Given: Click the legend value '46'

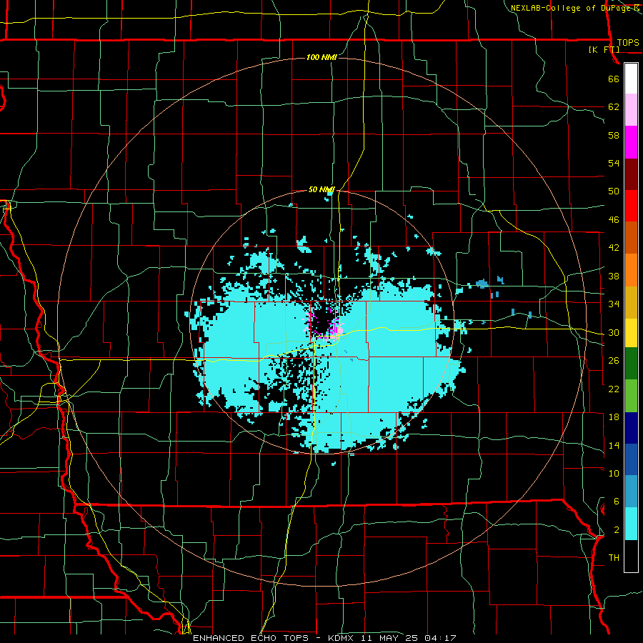Looking at the screenshot, I should (614, 220).
